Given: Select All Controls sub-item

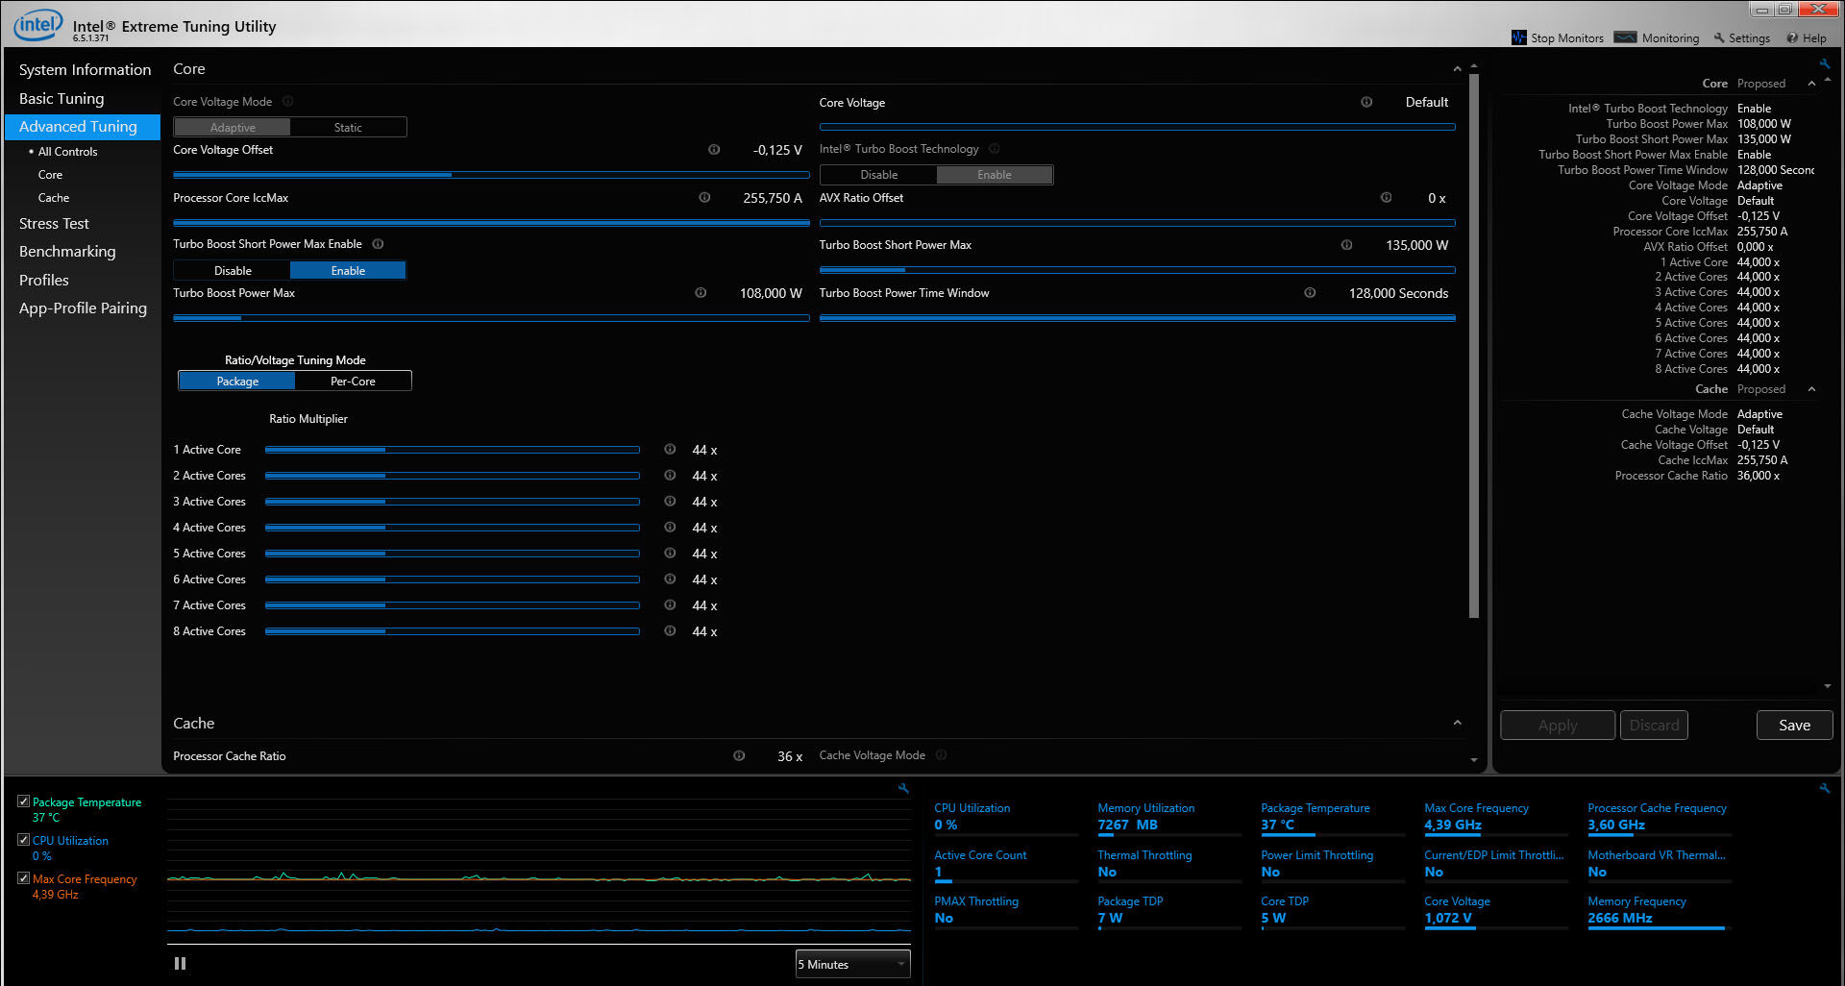Looking at the screenshot, I should click(67, 152).
